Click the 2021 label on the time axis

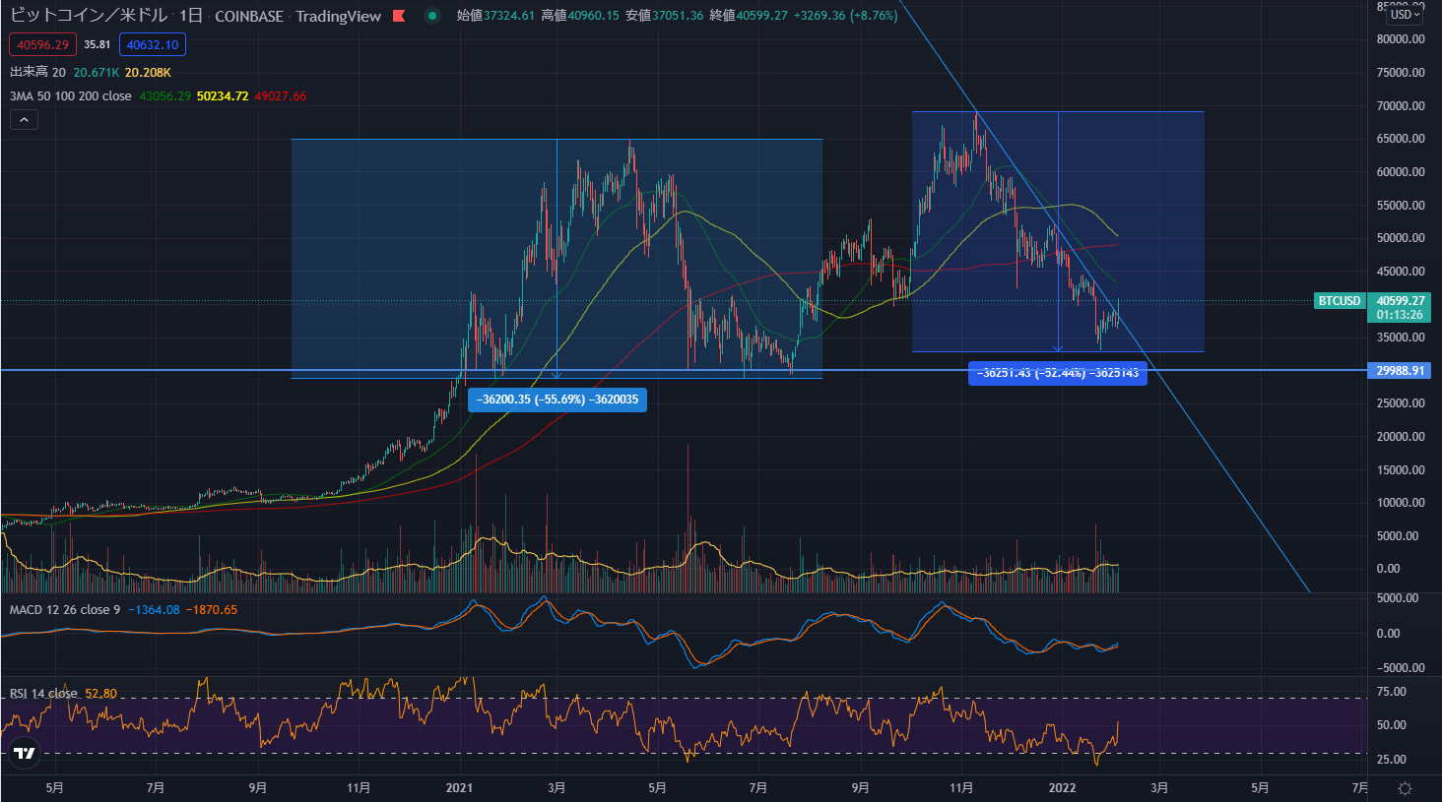[459, 787]
